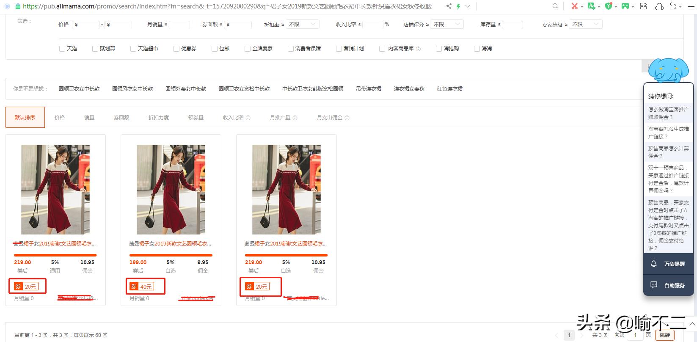The width and height of the screenshot is (697, 342).
Task: Click 9.95 佣金 value
Action: (203, 262)
